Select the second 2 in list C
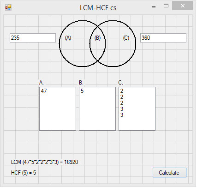The width and height of the screenshot is (197, 188). coord(137,97)
